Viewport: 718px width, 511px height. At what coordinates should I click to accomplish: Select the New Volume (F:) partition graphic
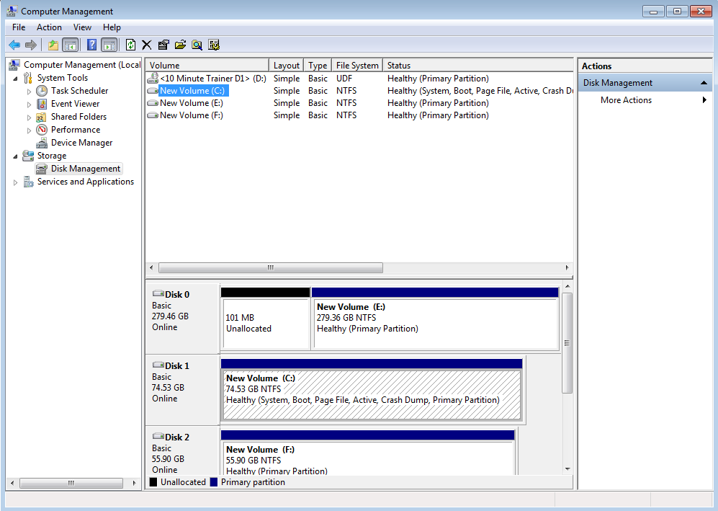[368, 453]
